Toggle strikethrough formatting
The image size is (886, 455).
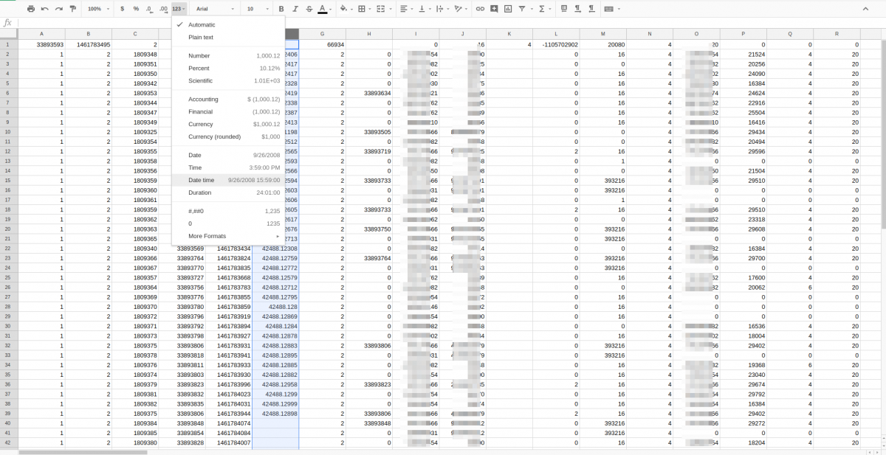point(308,9)
